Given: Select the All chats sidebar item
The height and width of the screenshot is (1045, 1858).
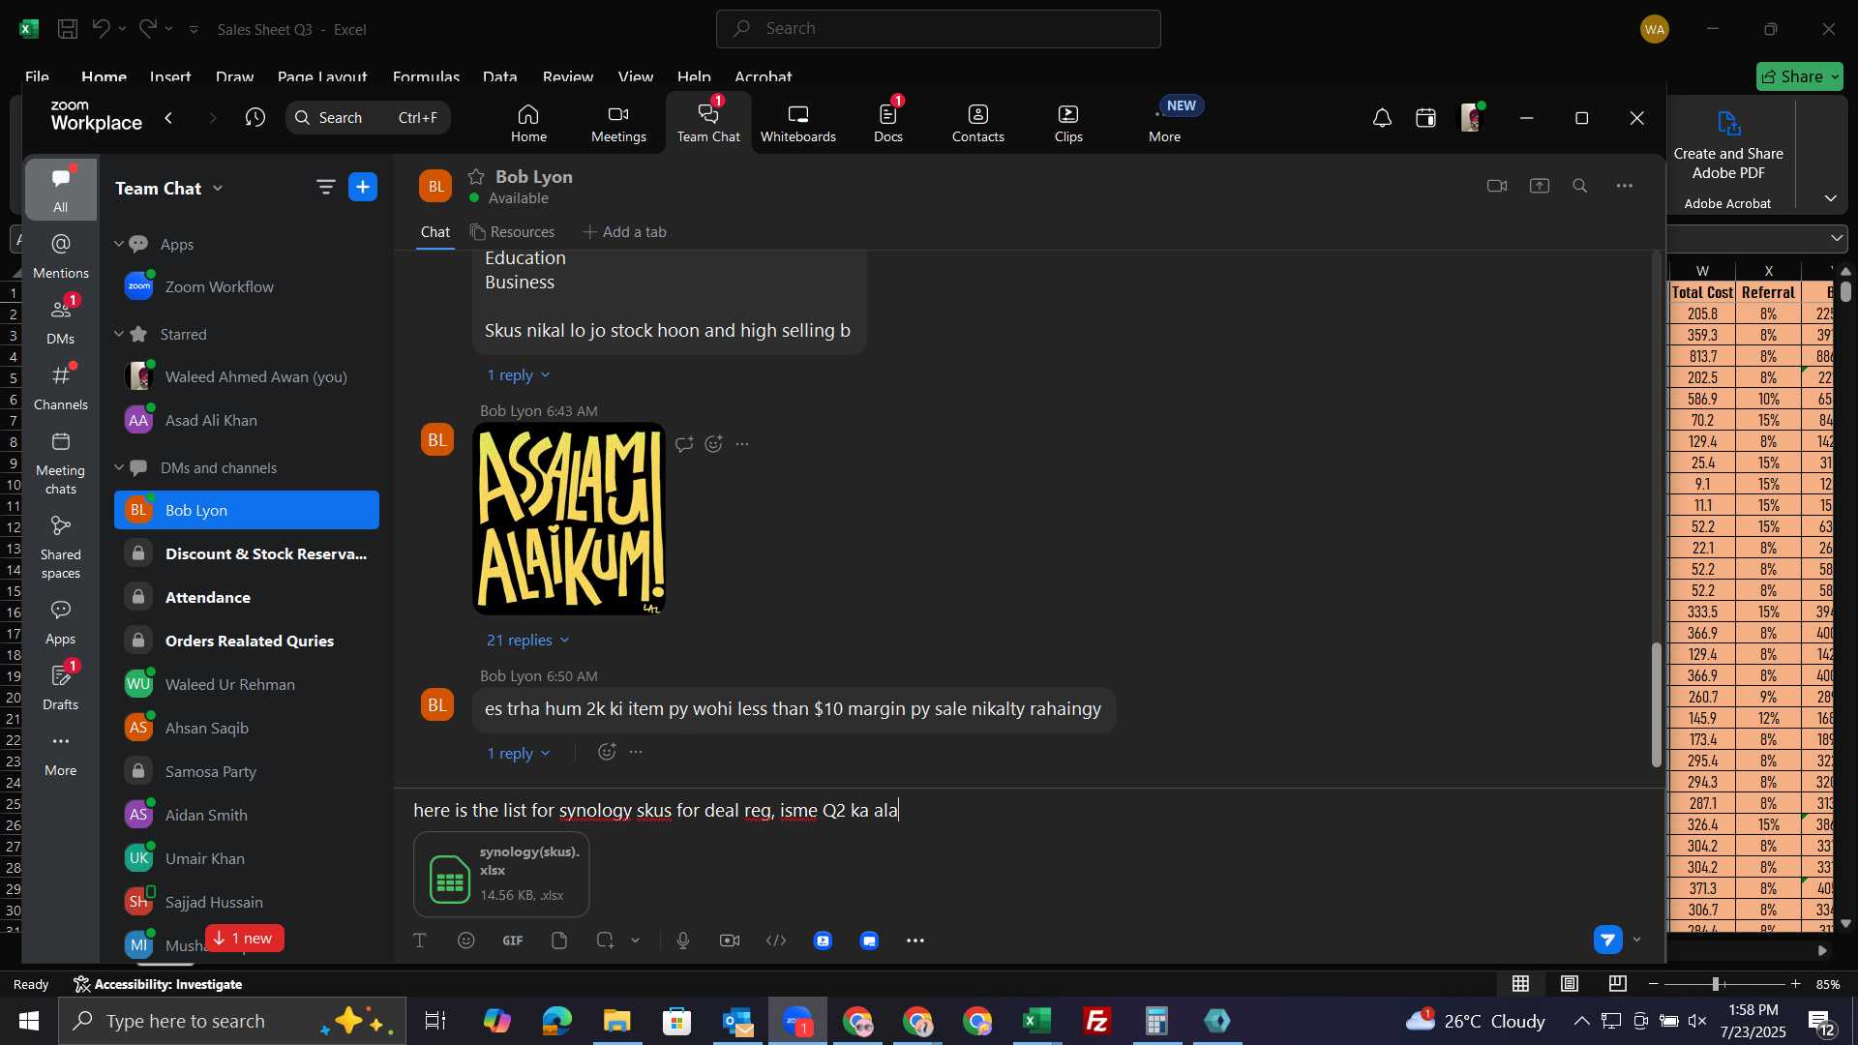Looking at the screenshot, I should point(60,190).
